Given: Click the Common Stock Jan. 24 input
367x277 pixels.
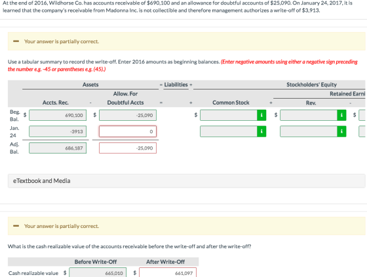Looking at the screenshot, I should tap(229, 131).
